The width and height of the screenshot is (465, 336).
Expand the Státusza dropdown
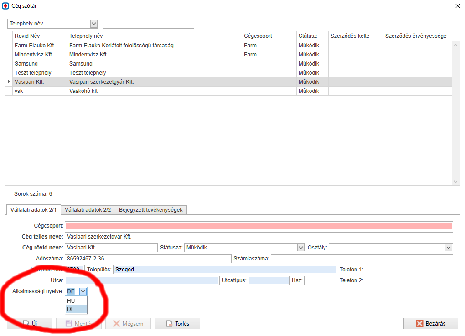click(x=300, y=248)
